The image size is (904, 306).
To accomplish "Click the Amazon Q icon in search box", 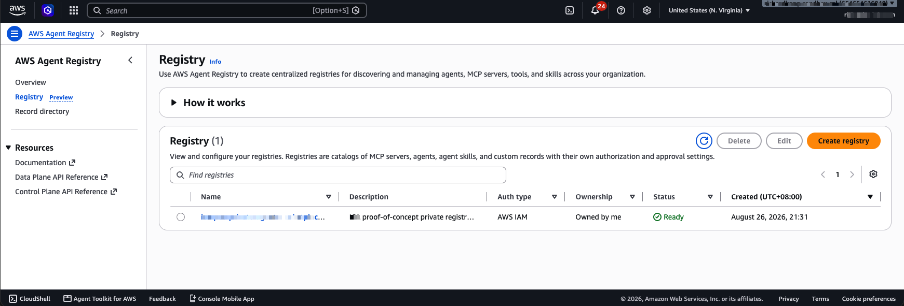I will pos(356,10).
